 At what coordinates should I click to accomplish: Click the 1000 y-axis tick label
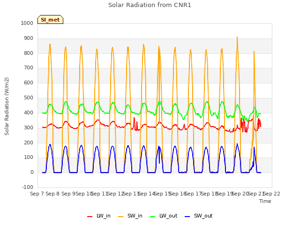click(x=27, y=23)
